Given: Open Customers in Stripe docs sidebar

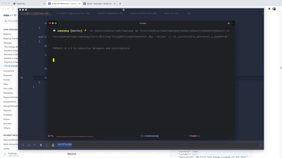Looking at the screenshot, I should (x=9, y=71).
